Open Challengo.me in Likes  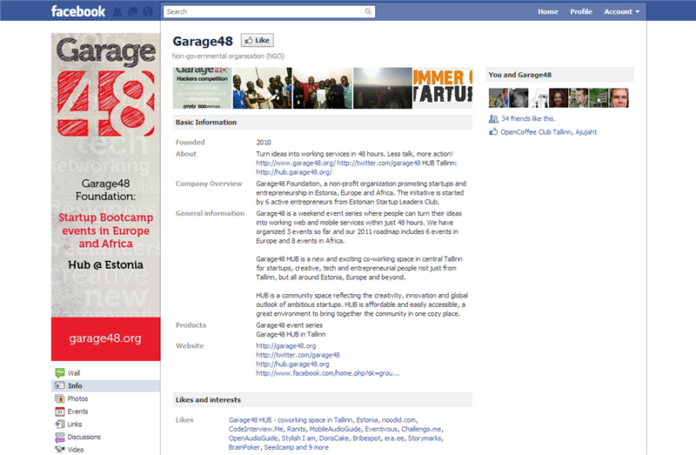point(421,429)
